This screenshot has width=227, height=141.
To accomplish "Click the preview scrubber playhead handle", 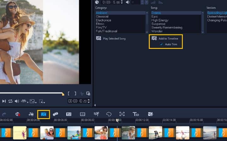I will point(63,94).
